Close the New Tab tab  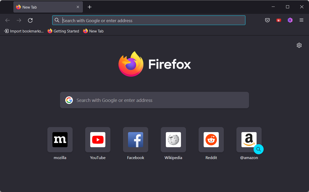[x=78, y=7]
